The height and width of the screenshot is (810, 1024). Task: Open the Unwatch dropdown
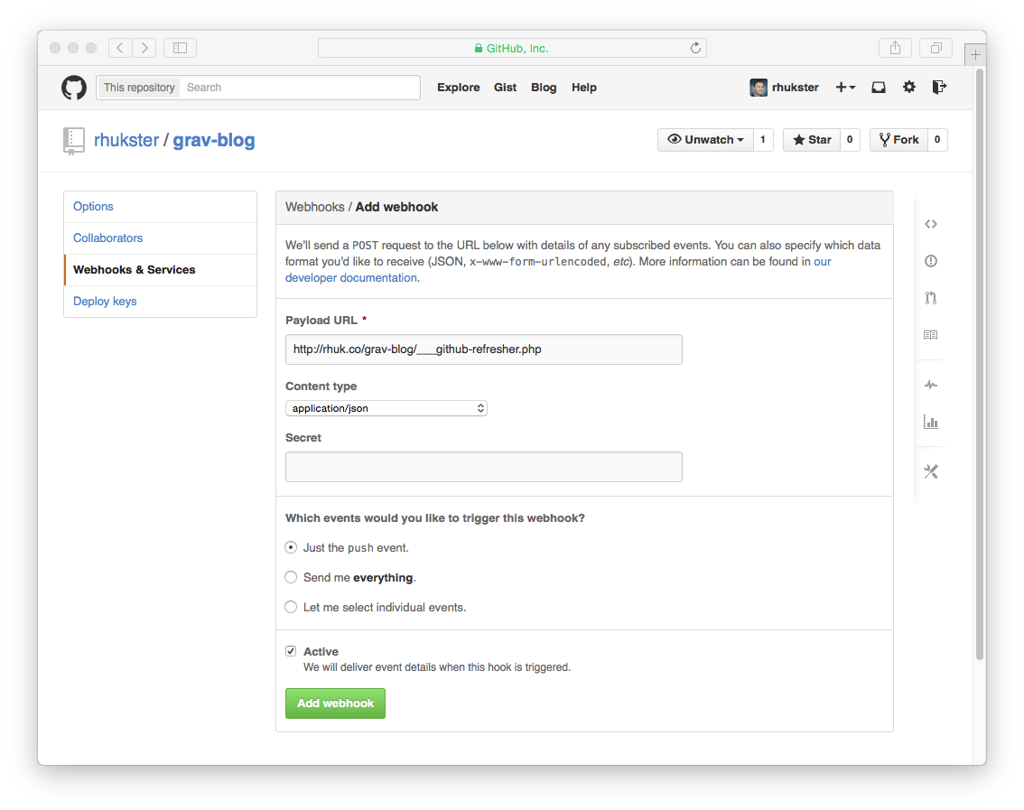[705, 140]
